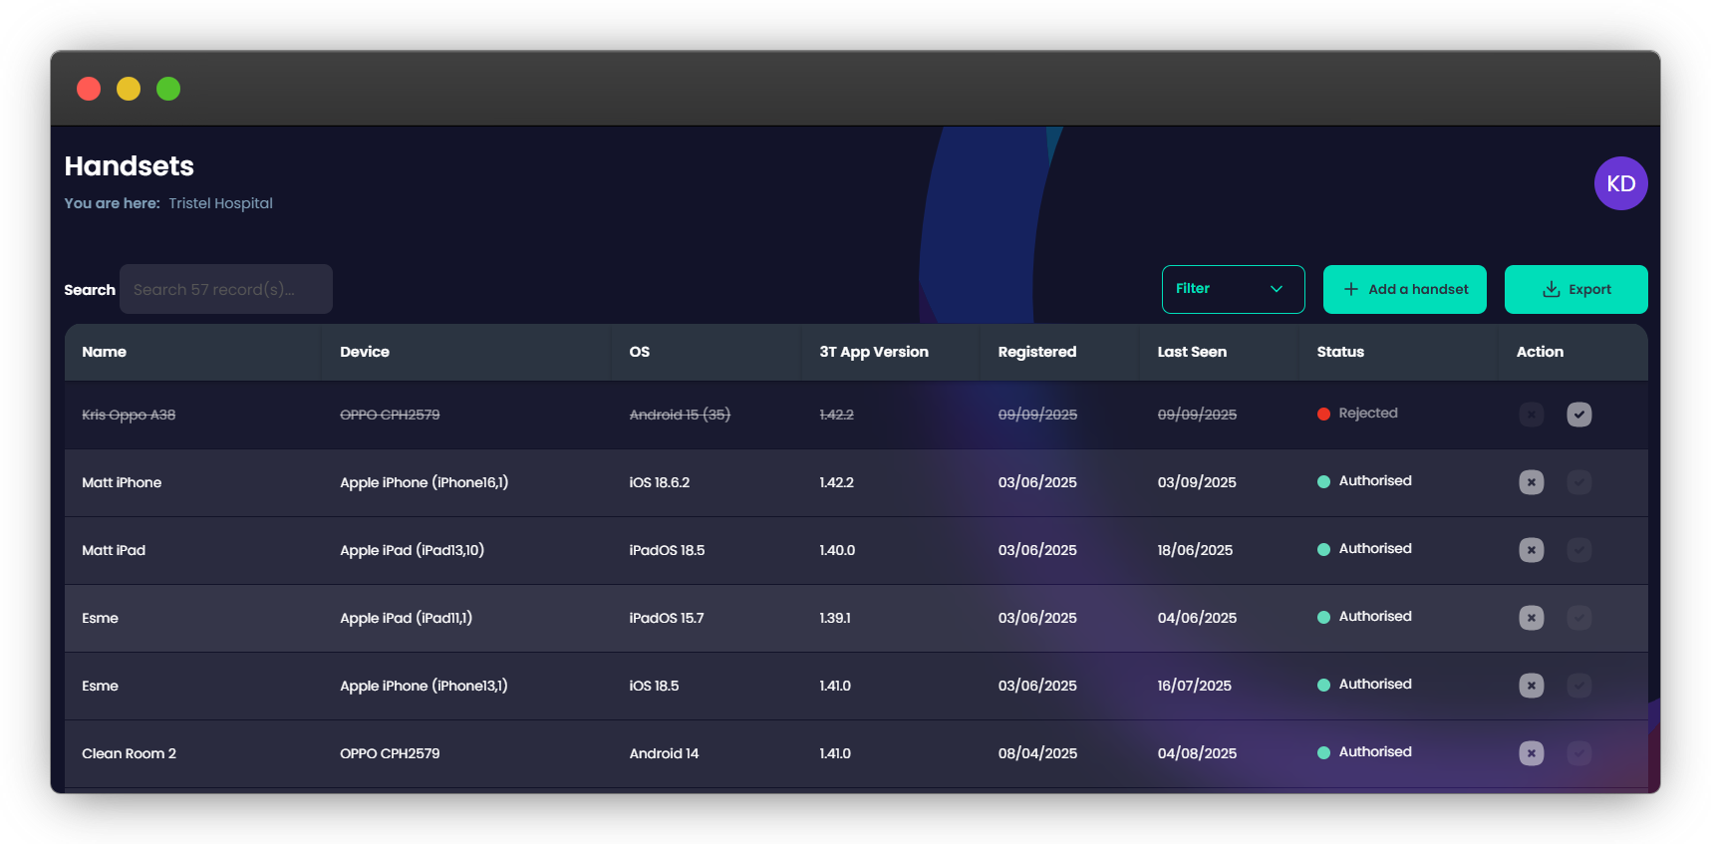The width and height of the screenshot is (1711, 844).
Task: Click authorise checkmark for Matt iPhone
Action: pyautogui.click(x=1579, y=482)
